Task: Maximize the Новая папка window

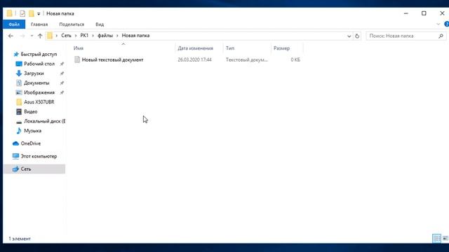Action: click(424, 13)
